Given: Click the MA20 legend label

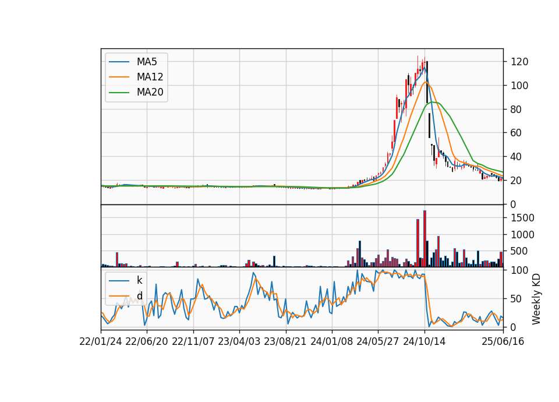Looking at the screenshot, I should point(150,92).
